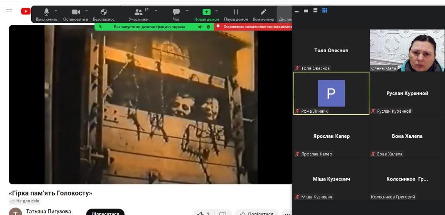Click the YouTube video player
The image size is (445, 215).
tap(151, 104)
